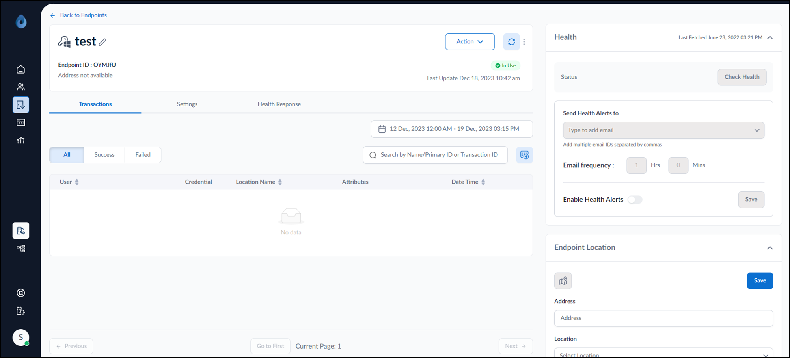Click the Go to First button
The width and height of the screenshot is (790, 358).
tap(270, 346)
